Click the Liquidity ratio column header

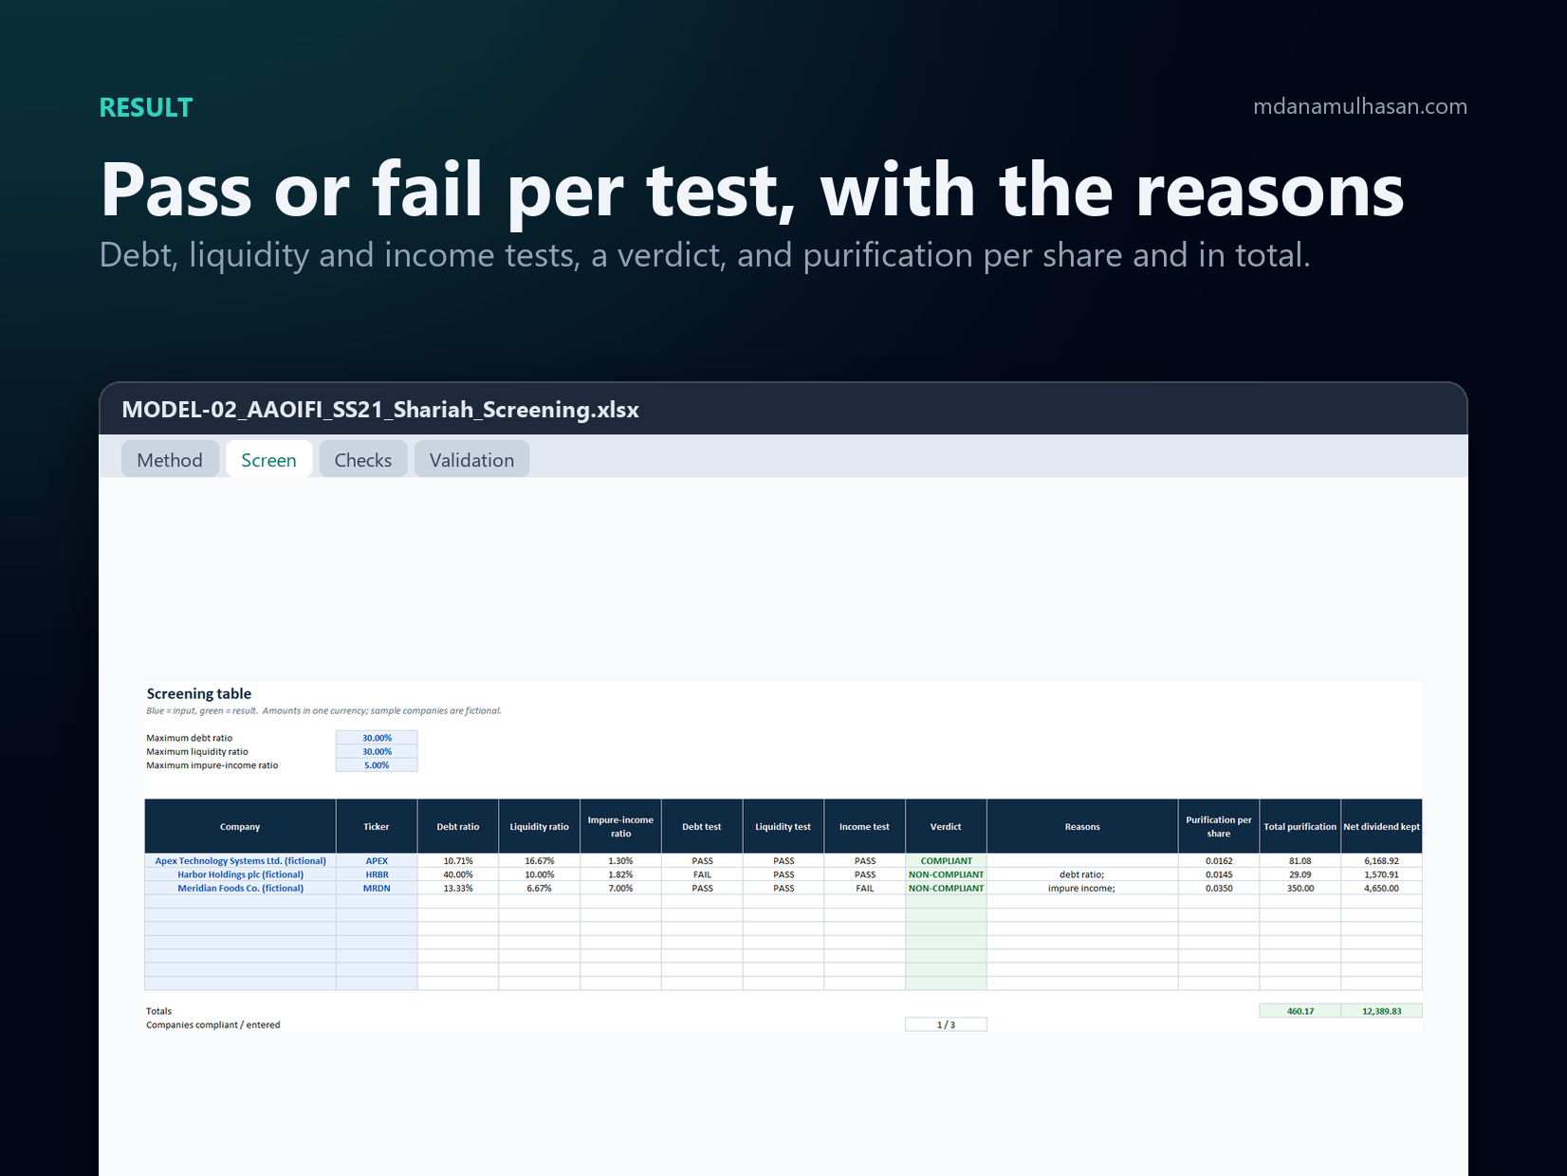(540, 826)
